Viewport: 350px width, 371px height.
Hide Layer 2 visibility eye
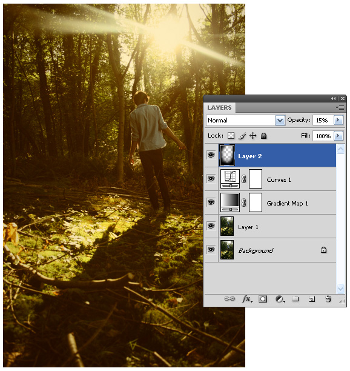211,155
